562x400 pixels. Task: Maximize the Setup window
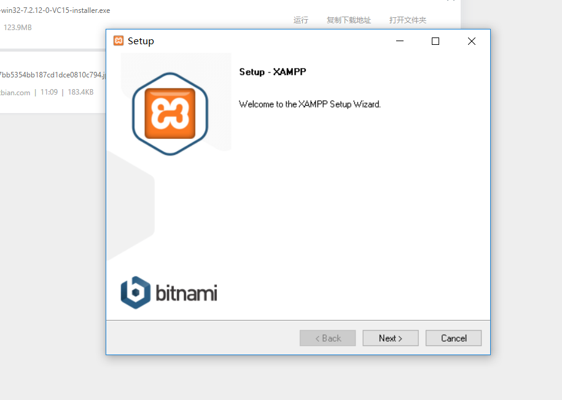point(435,41)
